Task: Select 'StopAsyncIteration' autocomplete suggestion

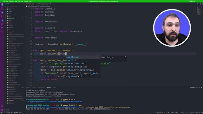Action: click(83, 70)
